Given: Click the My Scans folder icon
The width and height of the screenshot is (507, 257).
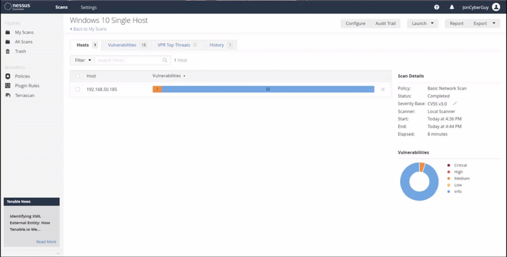Looking at the screenshot, I should (x=8, y=32).
